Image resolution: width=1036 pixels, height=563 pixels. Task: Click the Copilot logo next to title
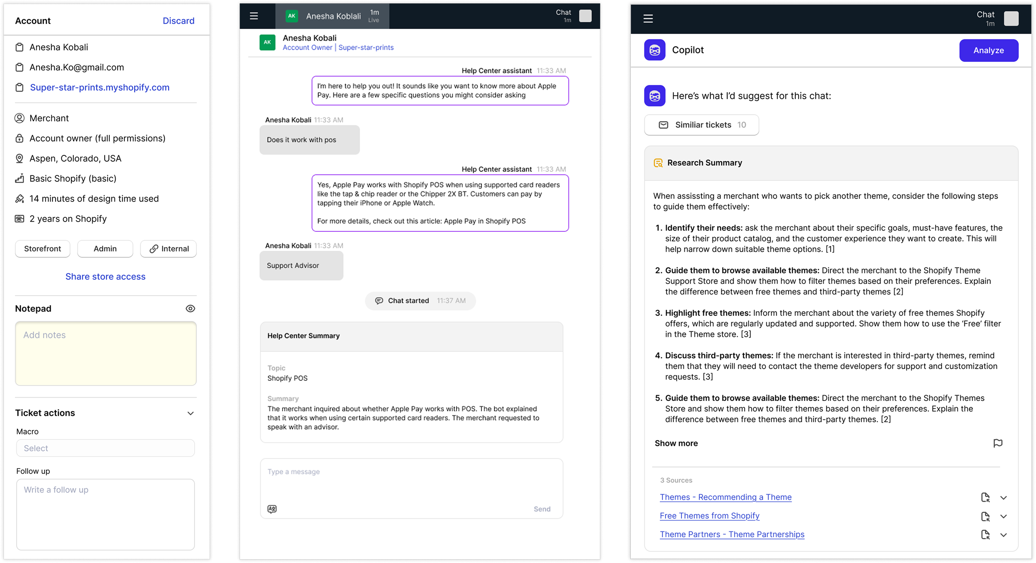tap(654, 50)
